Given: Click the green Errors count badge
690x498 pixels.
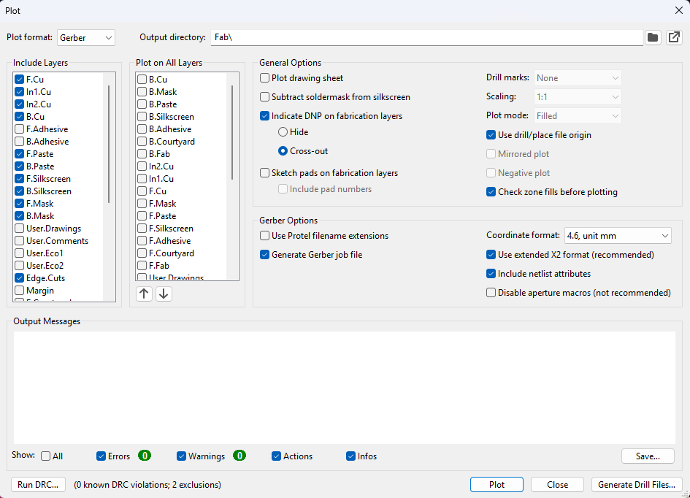Looking at the screenshot, I should [145, 456].
